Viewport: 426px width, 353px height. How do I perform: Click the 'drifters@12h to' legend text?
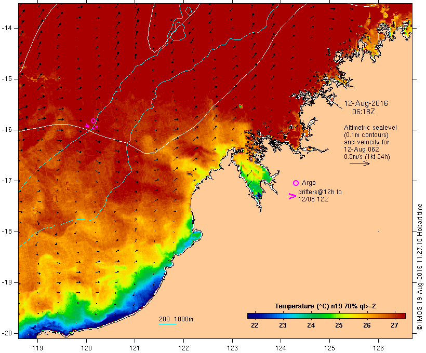(320, 192)
